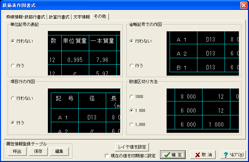Close the 鉄筋表作図書式 dialog
This screenshot has height=162, width=249.
[244, 5]
